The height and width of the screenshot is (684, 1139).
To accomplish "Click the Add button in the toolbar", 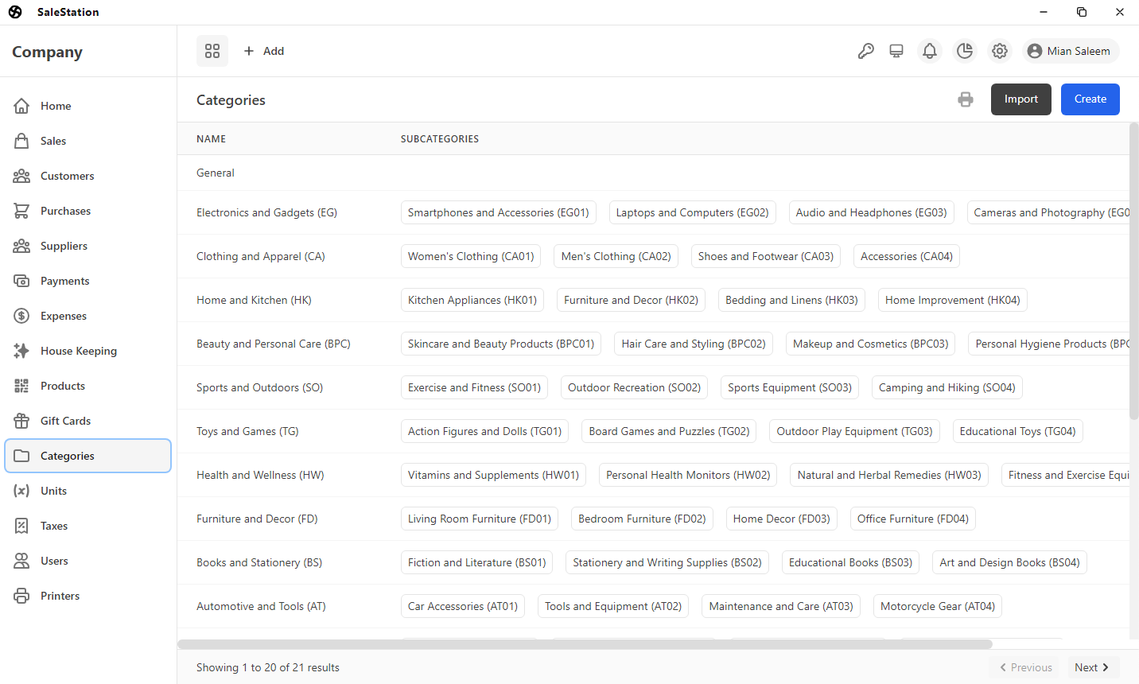I will 264,51.
